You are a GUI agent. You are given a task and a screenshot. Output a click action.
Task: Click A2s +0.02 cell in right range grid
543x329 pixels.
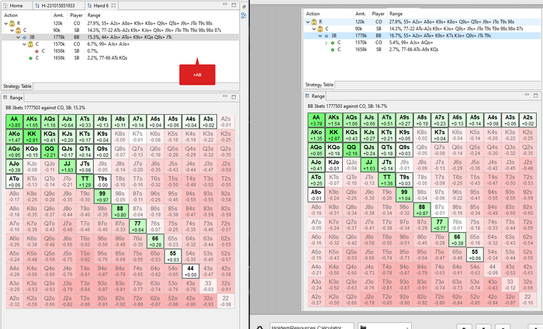527,119
